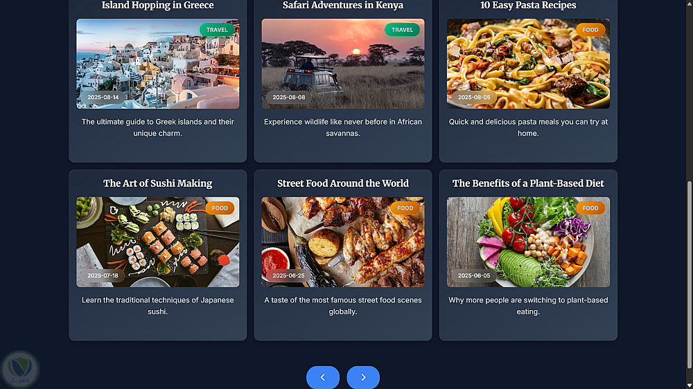Open The Art of Sushi Making title
693x389 pixels.
click(158, 183)
